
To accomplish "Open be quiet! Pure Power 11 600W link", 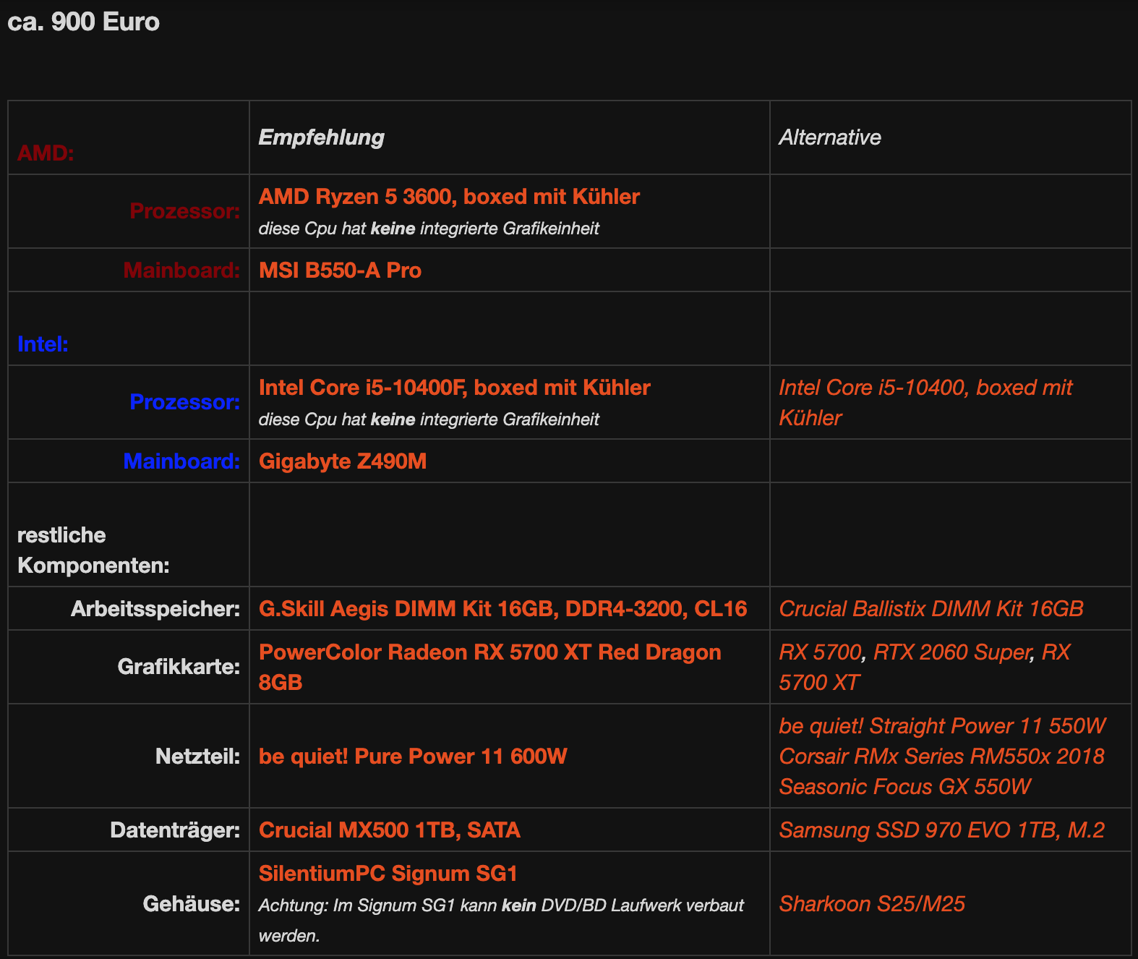I will 413,756.
